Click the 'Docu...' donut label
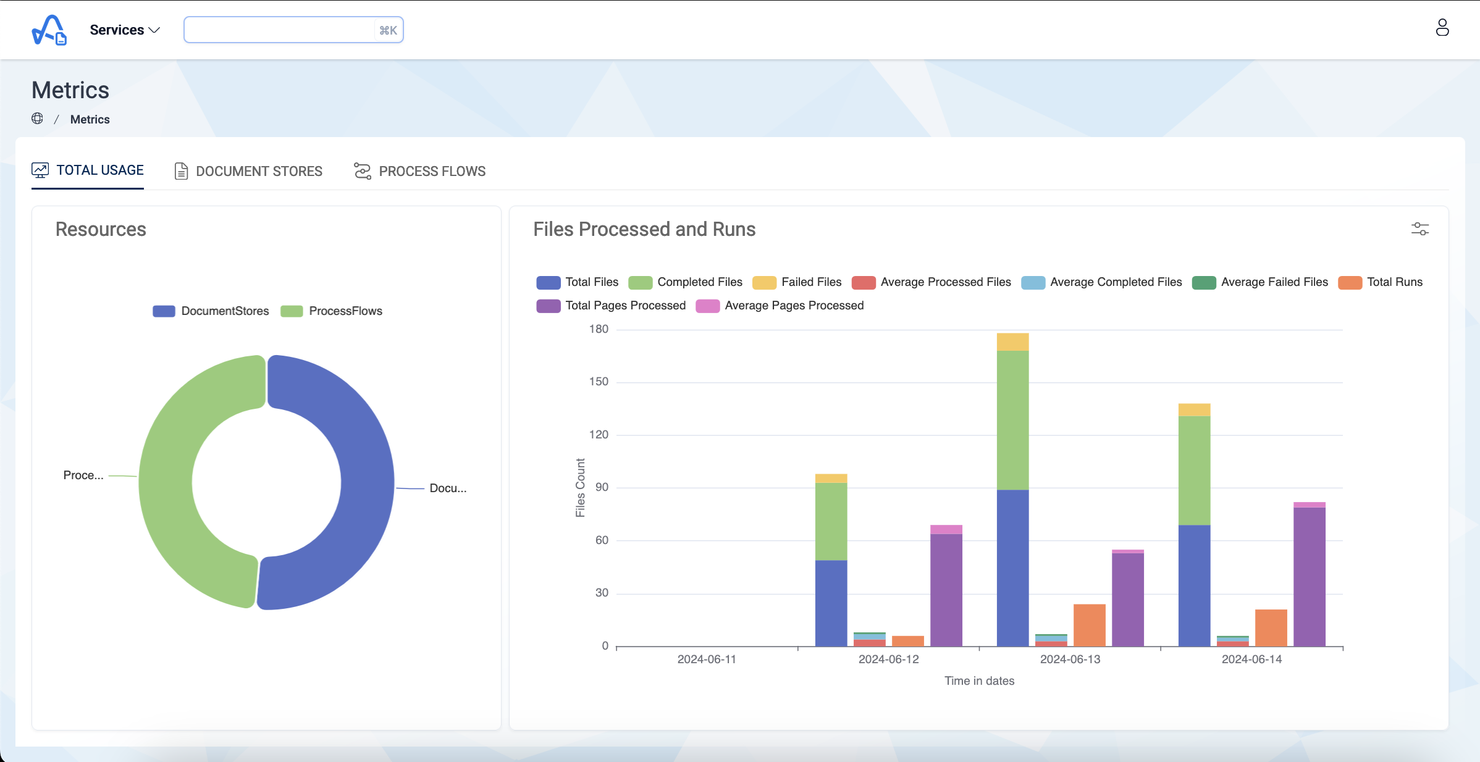 coord(448,488)
